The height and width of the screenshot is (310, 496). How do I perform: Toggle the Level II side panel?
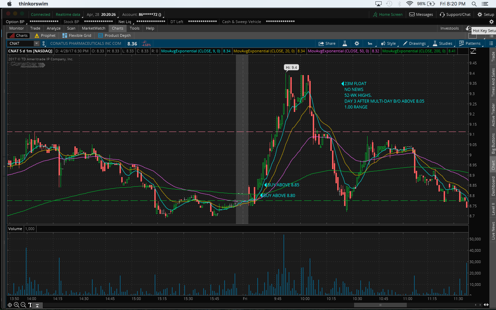pos(493,209)
